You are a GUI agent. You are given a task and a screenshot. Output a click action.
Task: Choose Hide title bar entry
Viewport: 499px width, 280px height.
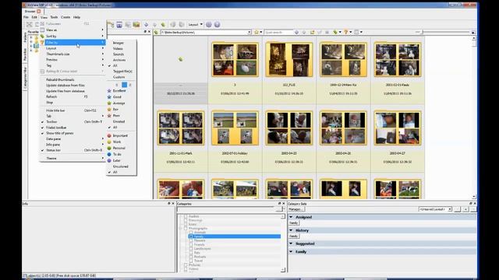(x=73, y=110)
